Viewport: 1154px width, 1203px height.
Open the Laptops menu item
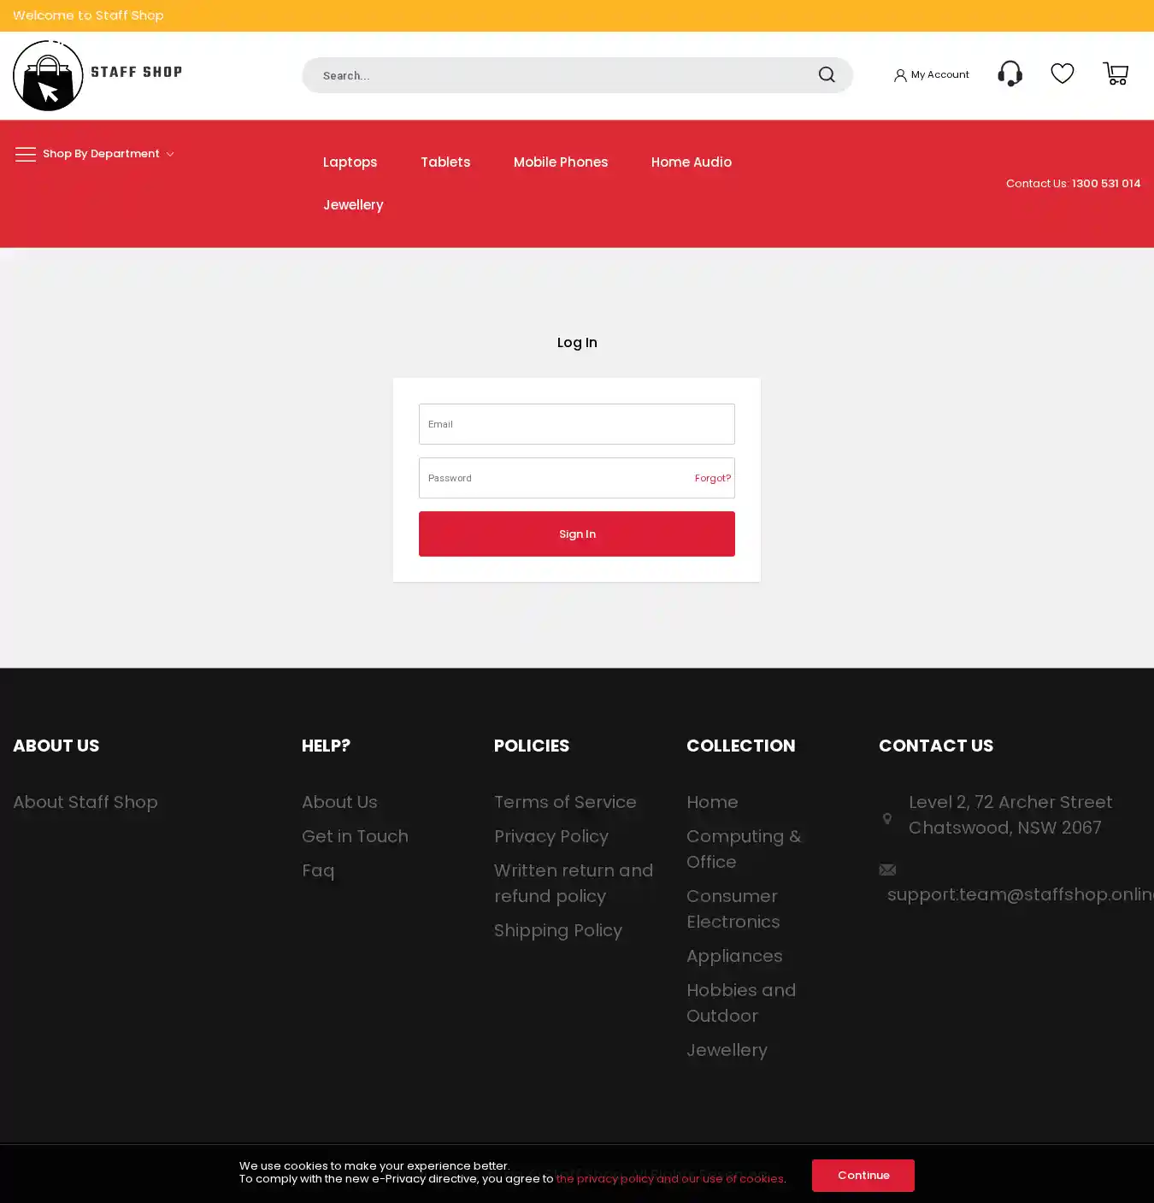[350, 162]
